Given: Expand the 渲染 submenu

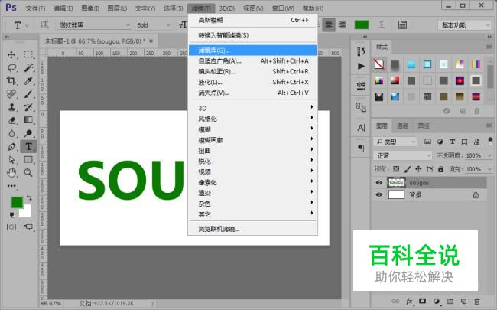Looking at the screenshot, I should click(253, 193).
